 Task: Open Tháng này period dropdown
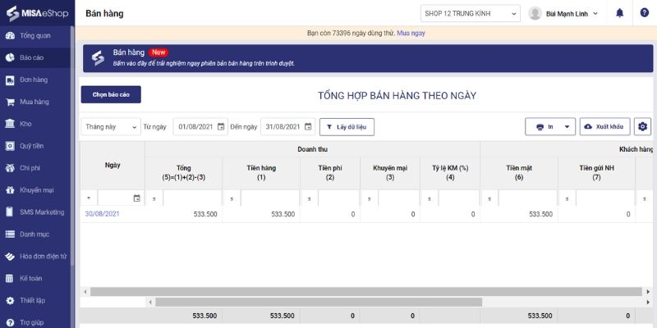(111, 127)
